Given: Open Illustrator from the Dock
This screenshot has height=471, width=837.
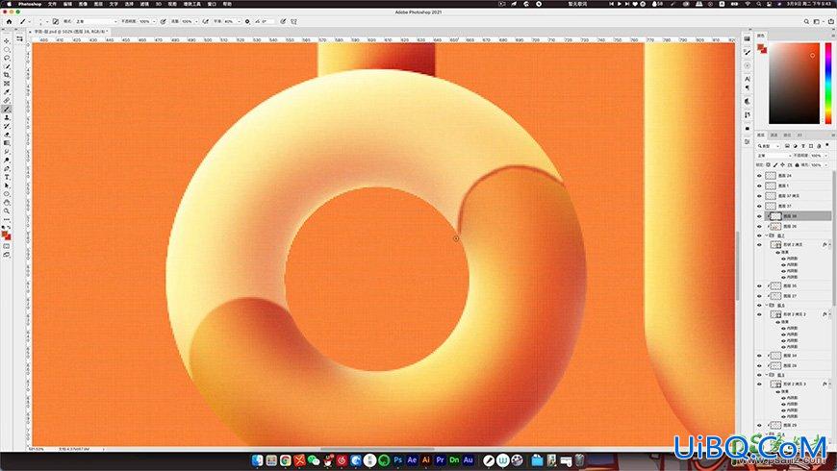Looking at the screenshot, I should coord(425,459).
